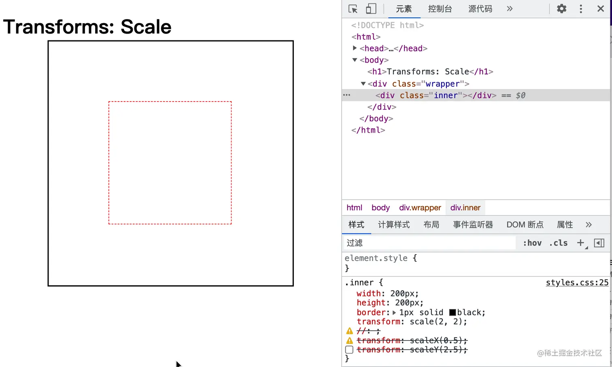
Task: Toggle the :hov element state panel
Action: point(532,243)
